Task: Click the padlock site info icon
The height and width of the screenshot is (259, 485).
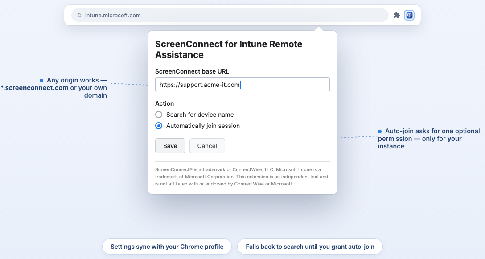Action: [79, 15]
